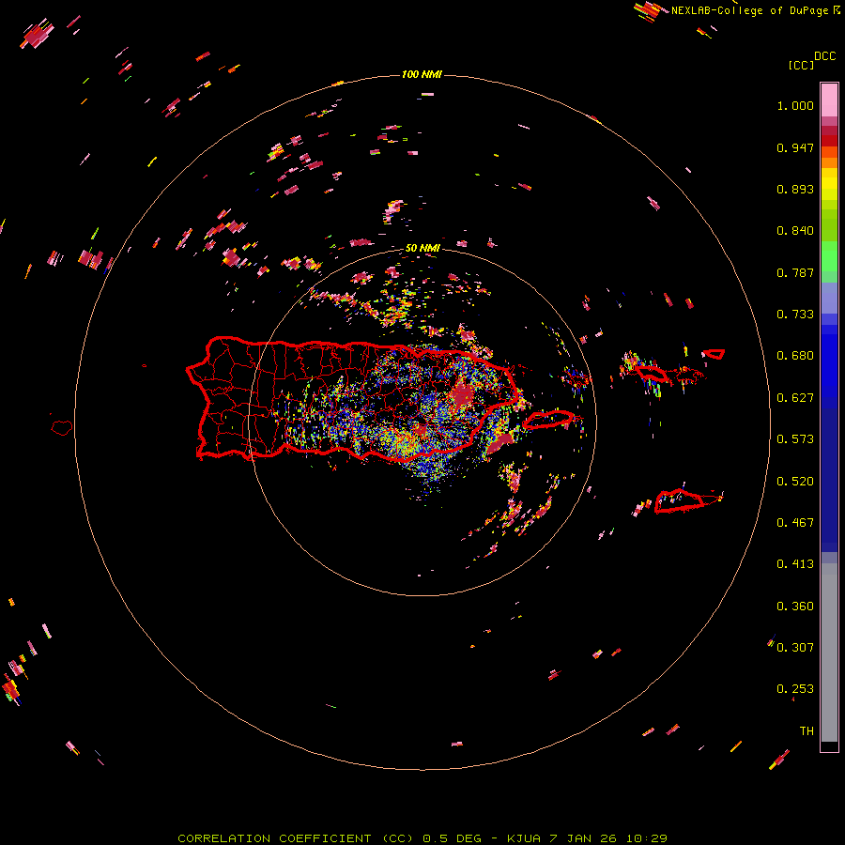The width and height of the screenshot is (845, 845).
Task: Click the 0.733 value on the color scale
Action: 795,315
